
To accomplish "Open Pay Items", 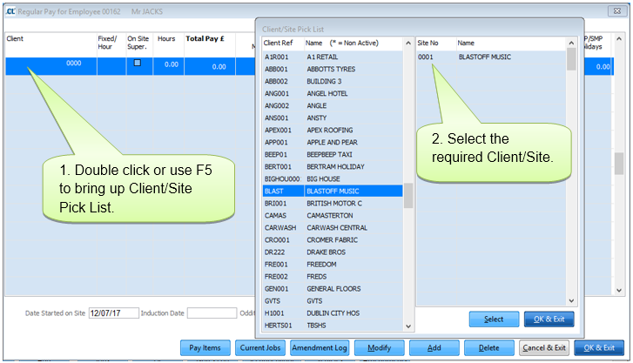I will point(205,347).
